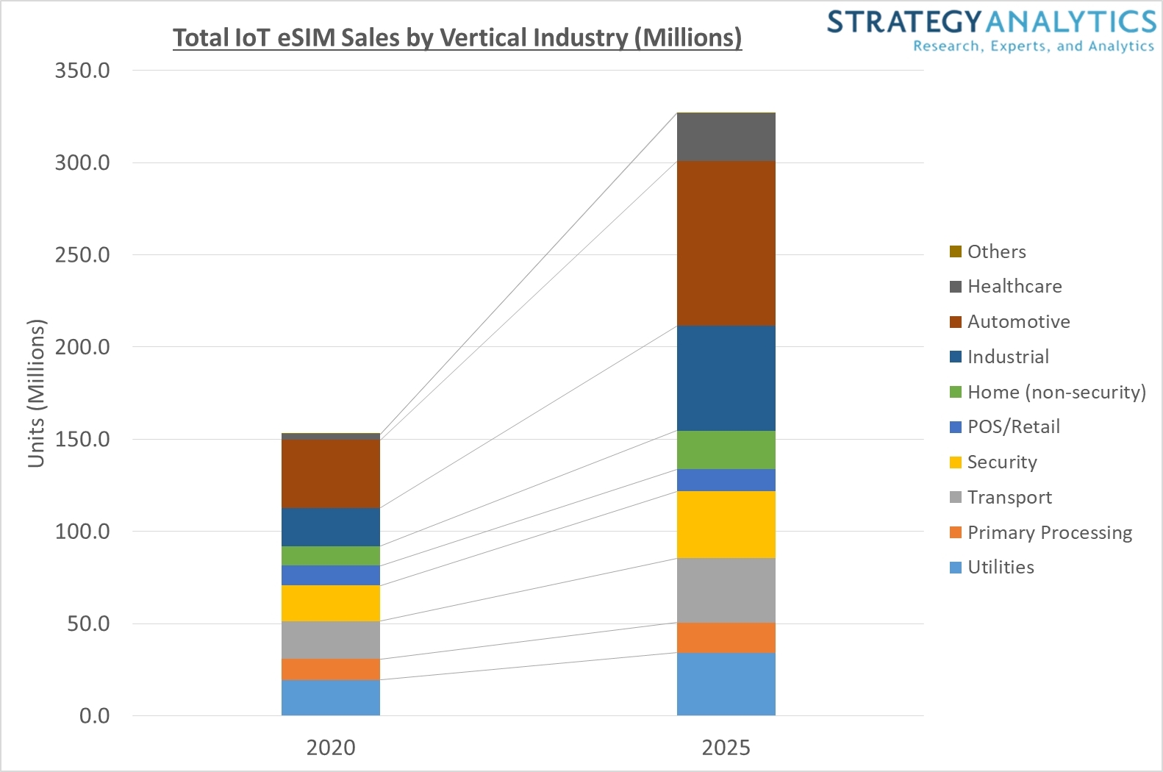Click the Security legend yellow swatch

(956, 462)
